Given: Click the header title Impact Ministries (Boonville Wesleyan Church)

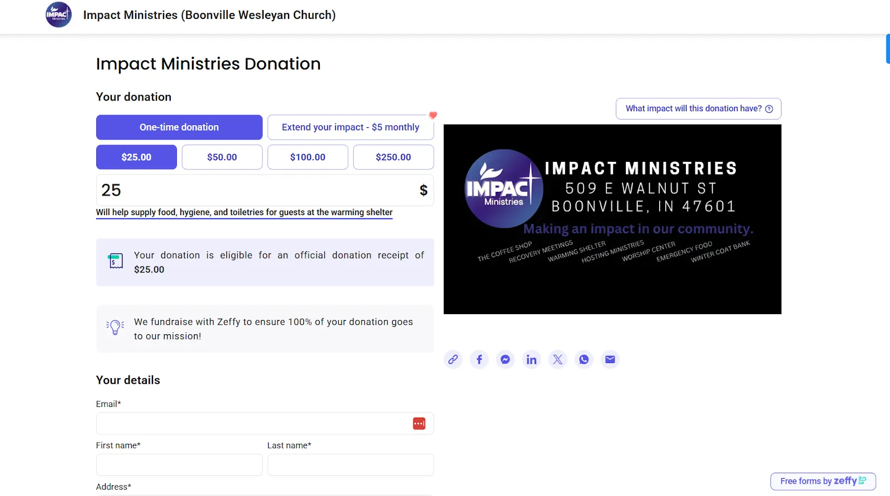Looking at the screenshot, I should coord(209,15).
